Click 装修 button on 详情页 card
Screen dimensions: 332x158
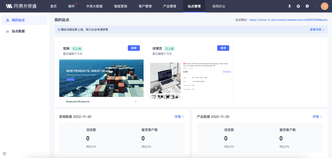pyautogui.click(x=223, y=48)
